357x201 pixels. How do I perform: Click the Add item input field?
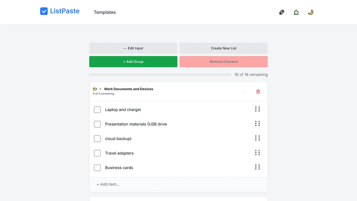(178, 184)
